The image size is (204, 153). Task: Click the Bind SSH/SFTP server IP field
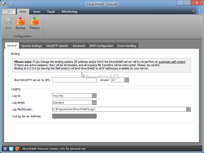(74, 80)
